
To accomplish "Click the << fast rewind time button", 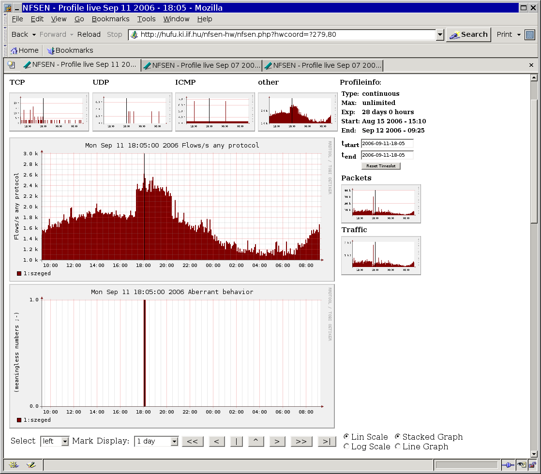I will pyautogui.click(x=193, y=441).
